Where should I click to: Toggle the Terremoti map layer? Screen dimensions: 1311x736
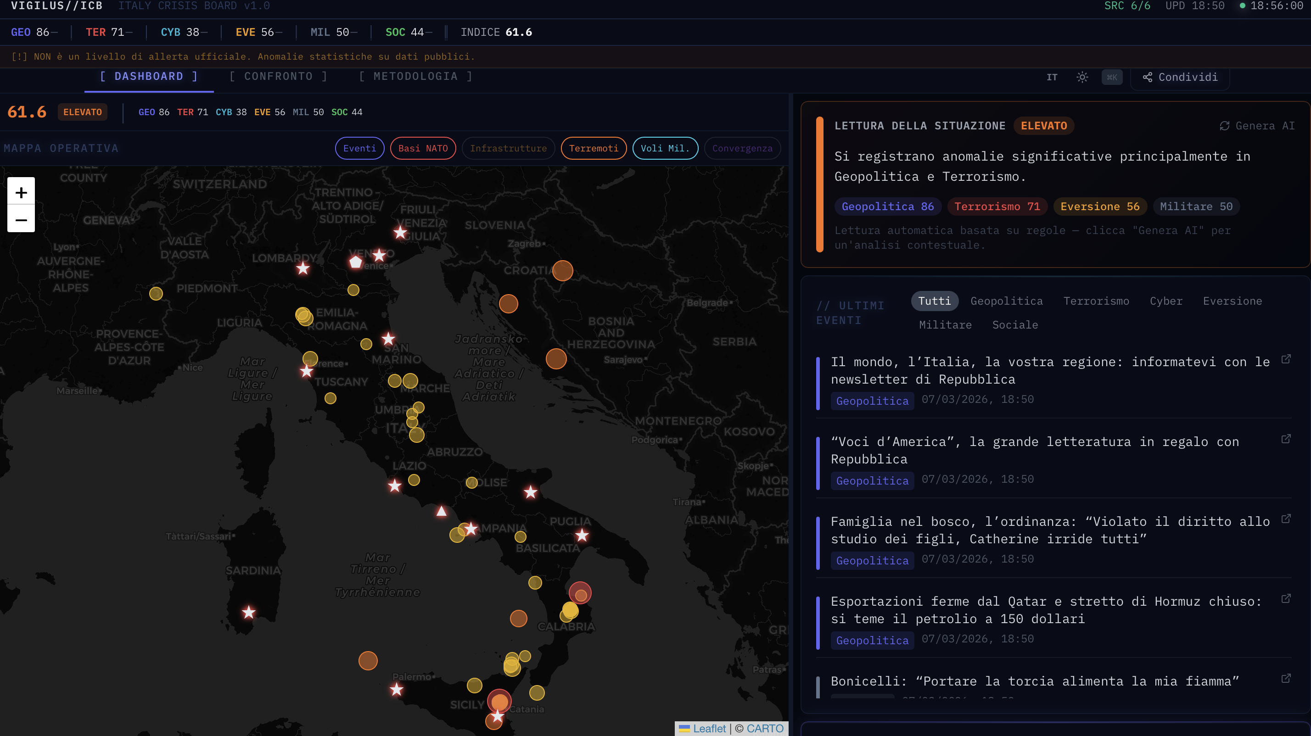pos(594,148)
